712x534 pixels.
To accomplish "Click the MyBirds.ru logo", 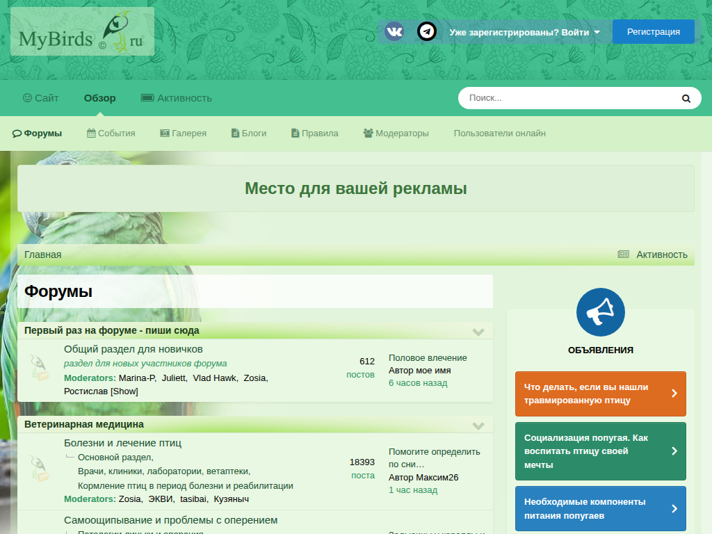I will point(82,32).
